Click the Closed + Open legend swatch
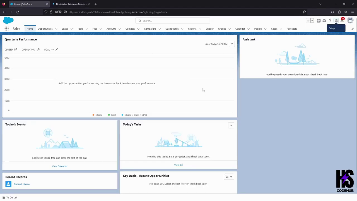 tap(122, 115)
